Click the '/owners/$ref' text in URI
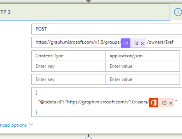The height and width of the screenshot is (139, 182). (160, 42)
